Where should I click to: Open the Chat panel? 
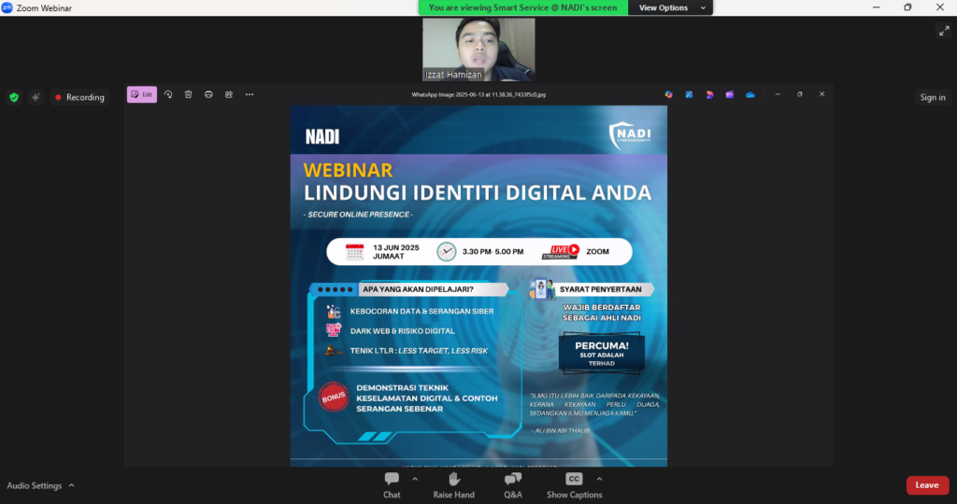(x=392, y=485)
